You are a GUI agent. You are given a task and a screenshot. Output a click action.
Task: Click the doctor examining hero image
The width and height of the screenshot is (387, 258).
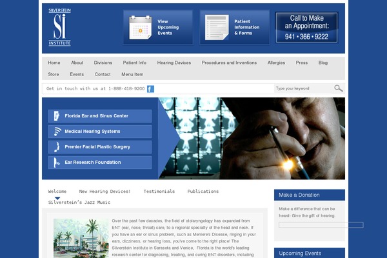[x=252, y=138]
